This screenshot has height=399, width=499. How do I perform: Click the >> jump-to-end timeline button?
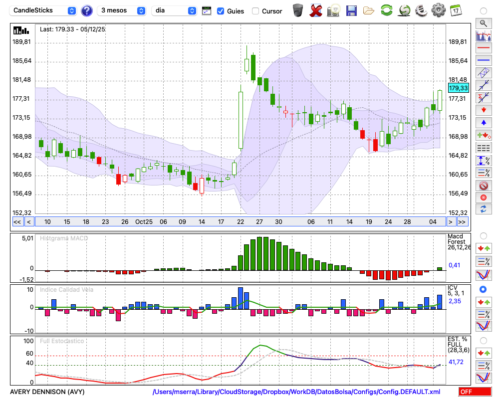[x=463, y=222]
